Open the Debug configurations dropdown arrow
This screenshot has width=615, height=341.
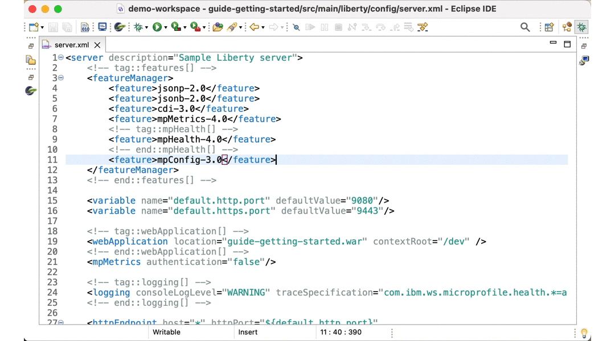(146, 27)
